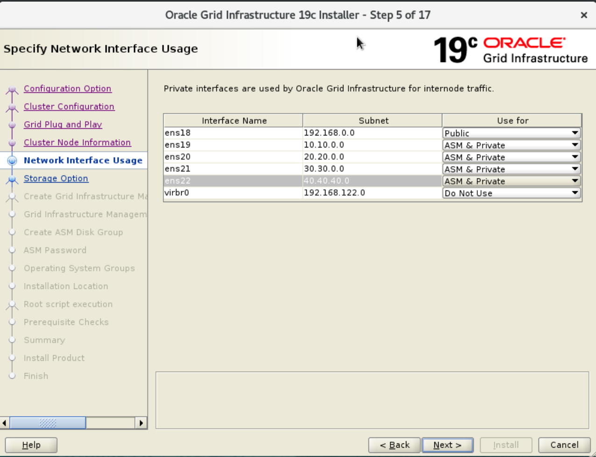Viewport: 596px width, 457px height.
Task: Open the Cluster Node Information step
Action: point(77,142)
